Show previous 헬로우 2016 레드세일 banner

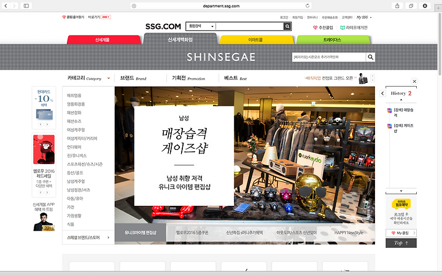coord(41,192)
